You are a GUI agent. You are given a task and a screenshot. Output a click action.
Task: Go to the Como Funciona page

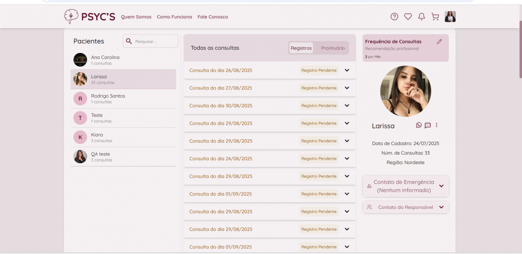[x=174, y=17]
